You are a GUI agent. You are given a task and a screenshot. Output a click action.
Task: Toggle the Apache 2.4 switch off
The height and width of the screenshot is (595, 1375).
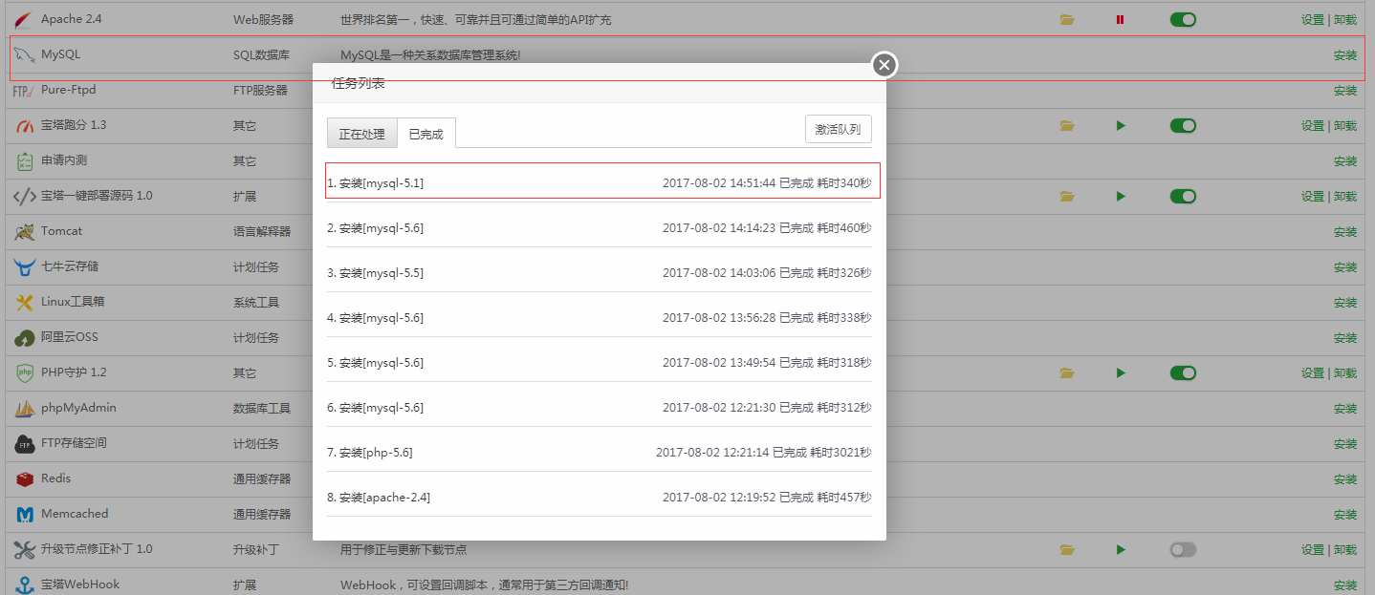1183,19
